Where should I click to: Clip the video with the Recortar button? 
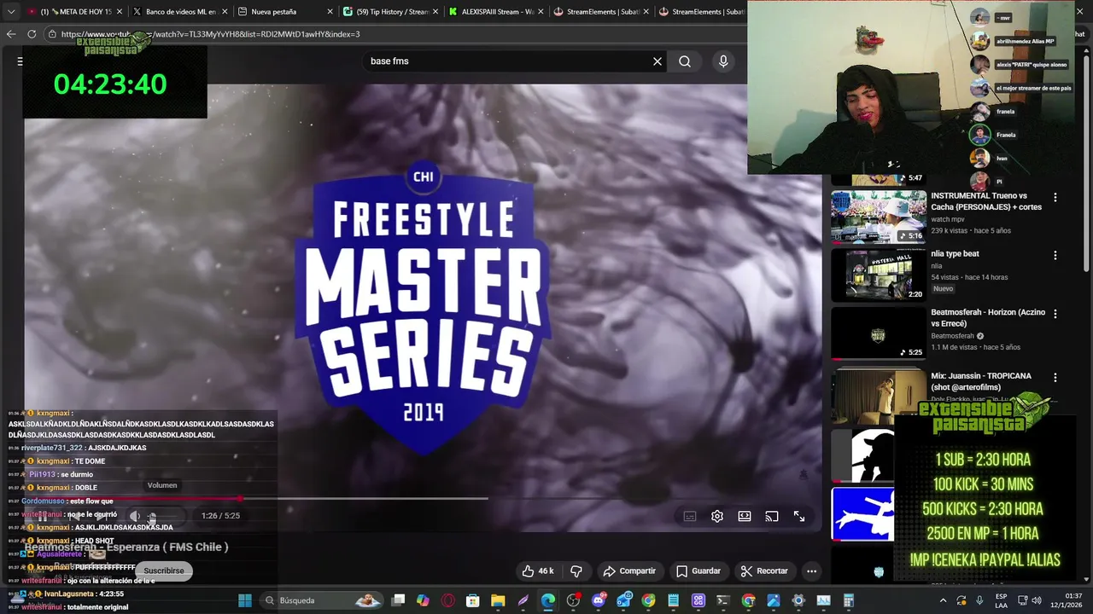click(764, 571)
